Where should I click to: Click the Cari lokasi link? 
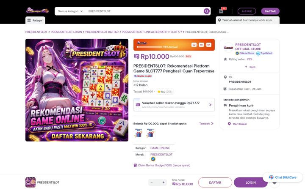point(240,124)
